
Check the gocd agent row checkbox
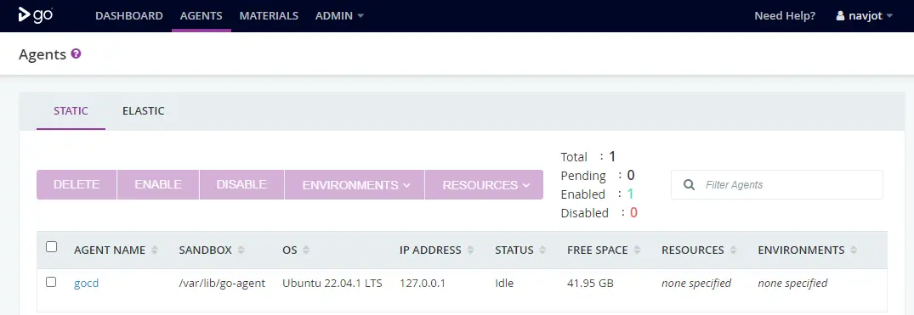coord(51,282)
